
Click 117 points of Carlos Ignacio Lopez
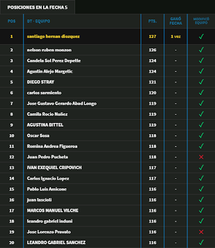point(153,178)
